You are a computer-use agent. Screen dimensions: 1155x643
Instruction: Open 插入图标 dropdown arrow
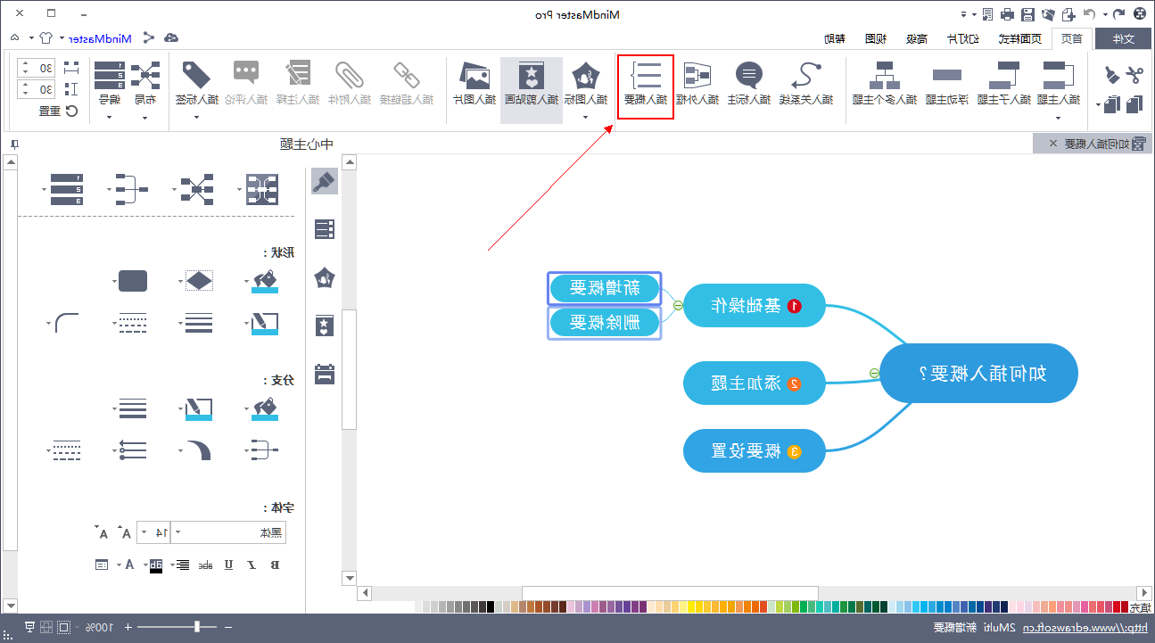tap(585, 117)
